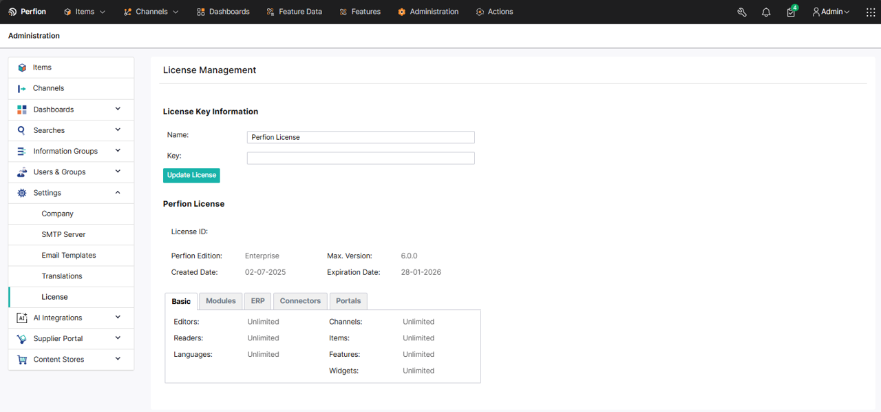Click the Settings gear icon in sidebar
This screenshot has height=412, width=881.
pos(22,193)
